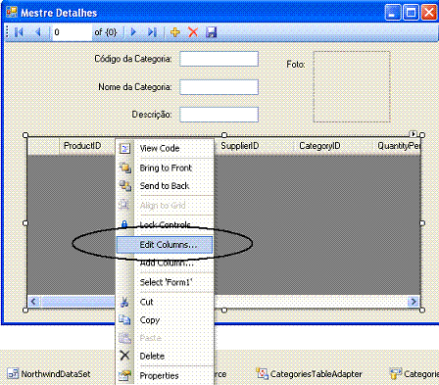The height and width of the screenshot is (385, 439).
Task: Click the CategoriesTableAdapter component icon
Action: [x=262, y=373]
